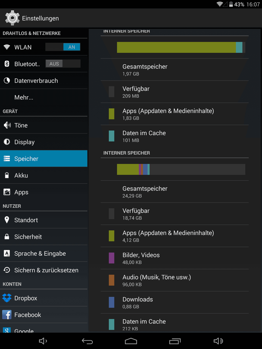
Task: Tap blue swatch next to Downloads
Action: (111, 302)
